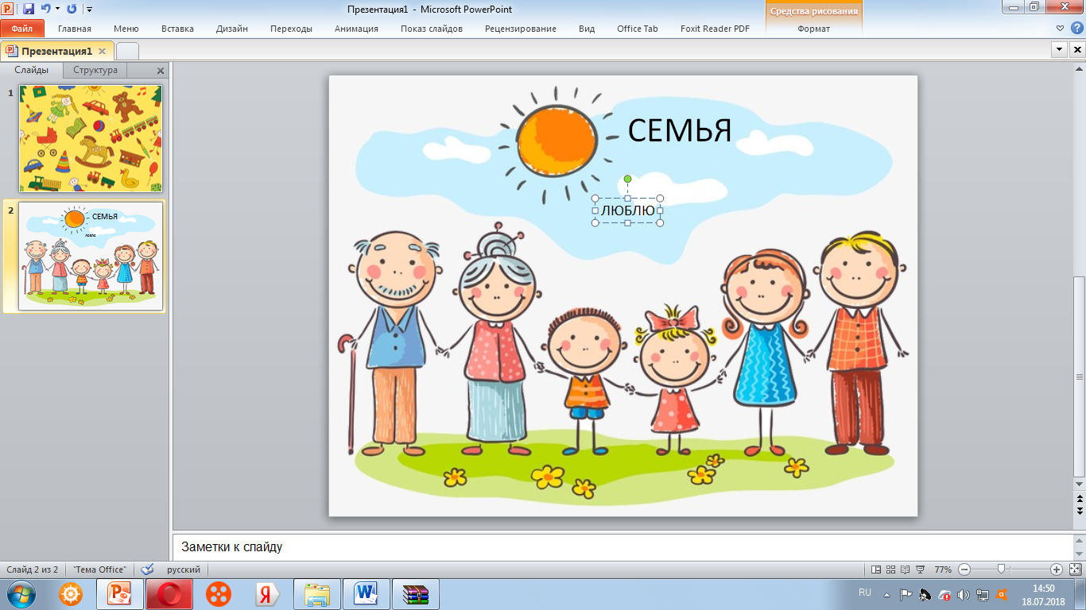Minimize the ribbon using the chevron
The height and width of the screenshot is (610, 1086).
tap(1060, 29)
